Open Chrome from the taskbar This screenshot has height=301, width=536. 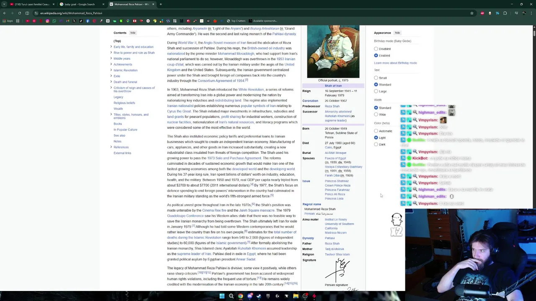point(240,296)
